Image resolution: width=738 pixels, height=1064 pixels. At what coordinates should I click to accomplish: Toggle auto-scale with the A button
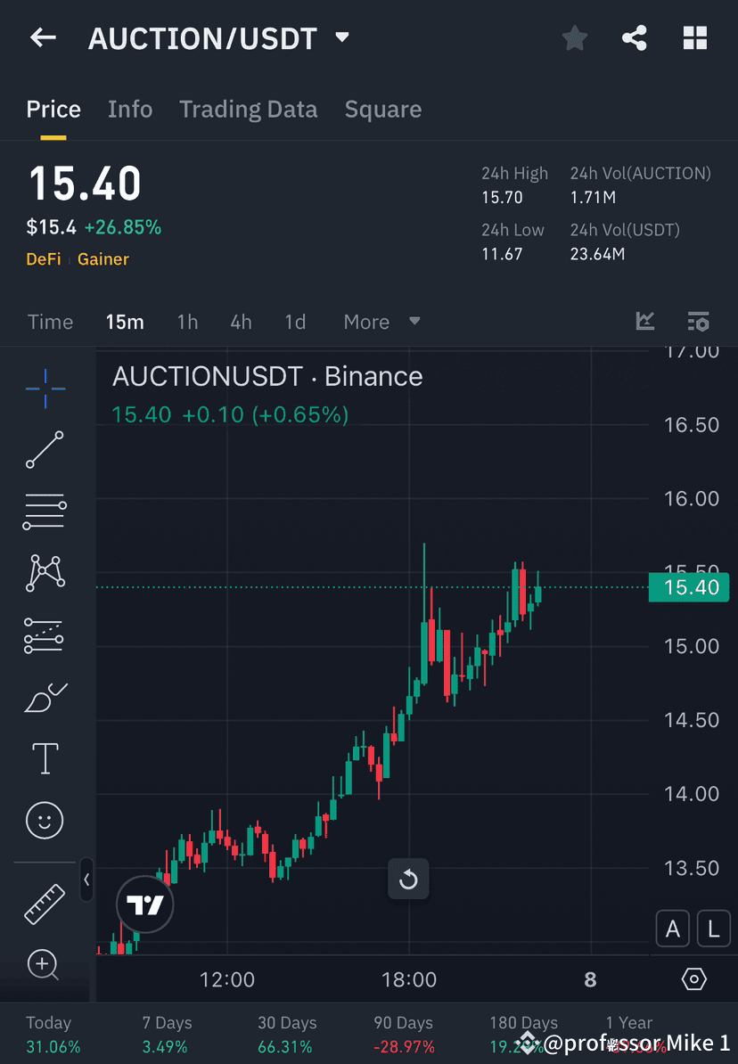[673, 929]
